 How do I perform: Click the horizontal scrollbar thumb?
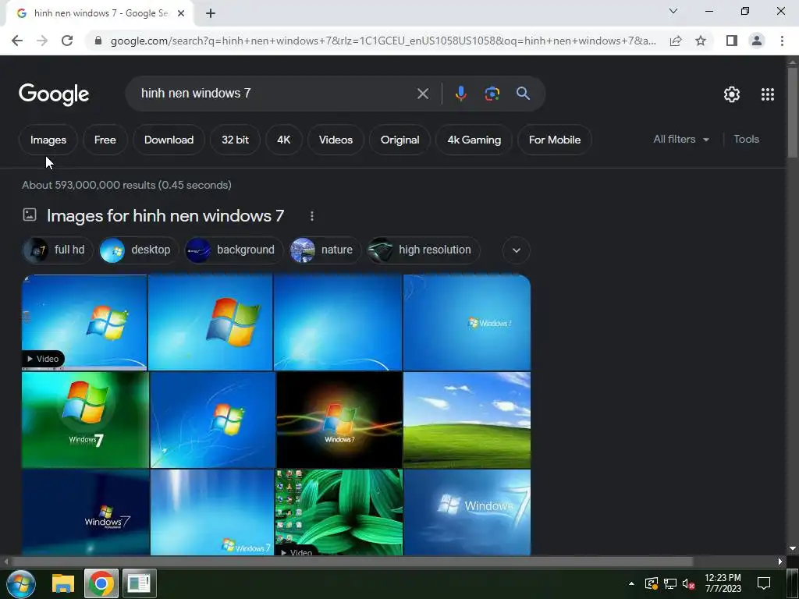pos(352,562)
